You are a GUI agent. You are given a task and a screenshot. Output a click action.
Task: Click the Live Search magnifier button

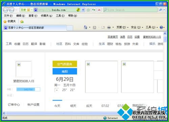(x=161, y=10)
